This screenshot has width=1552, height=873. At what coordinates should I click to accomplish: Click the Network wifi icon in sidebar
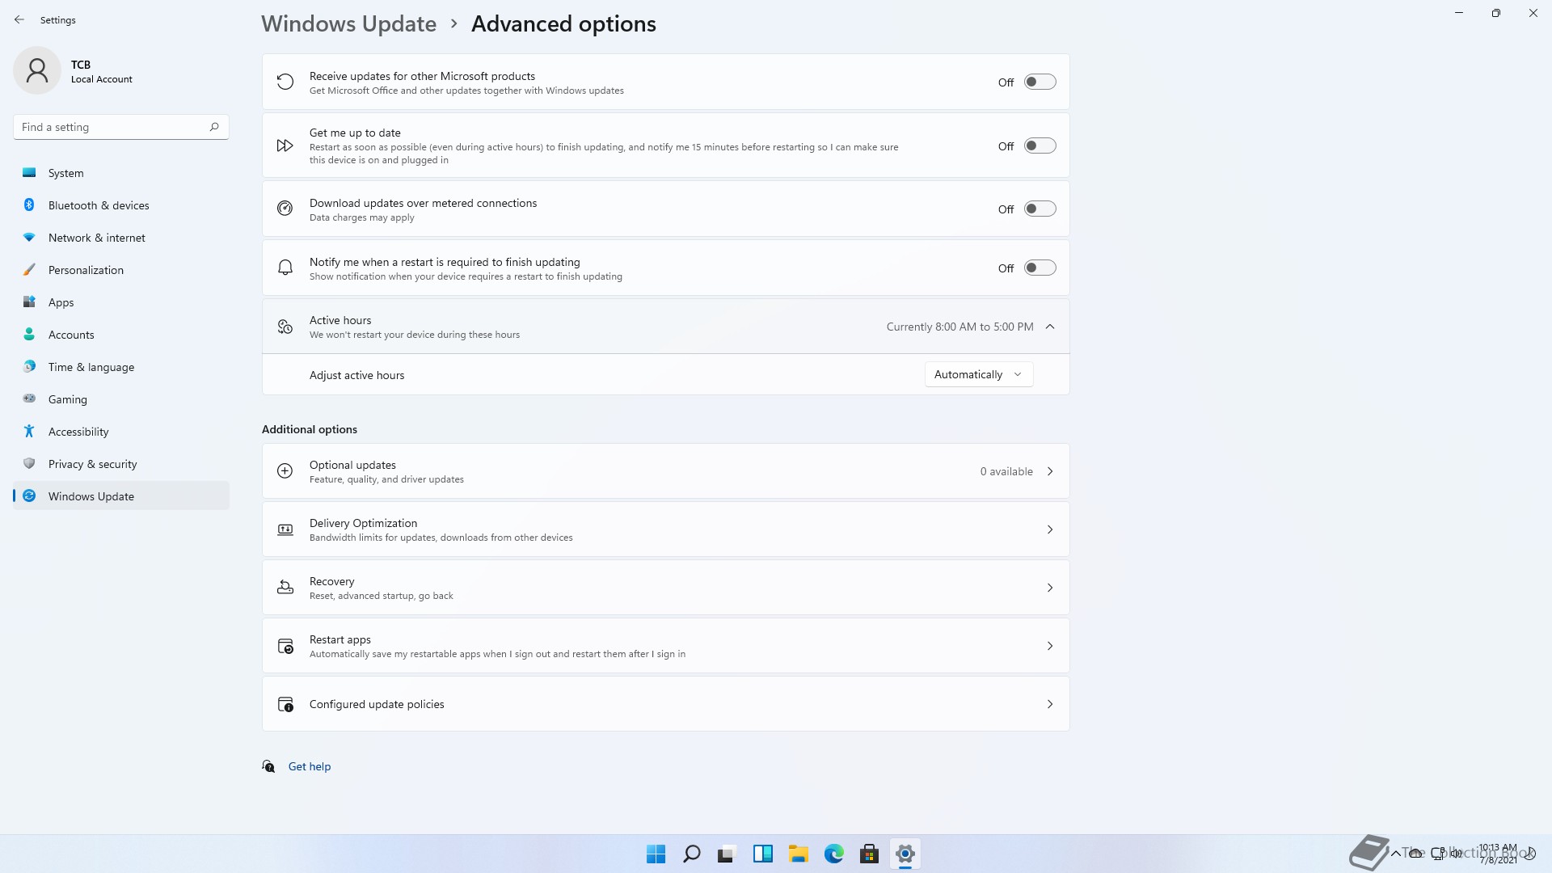click(29, 237)
